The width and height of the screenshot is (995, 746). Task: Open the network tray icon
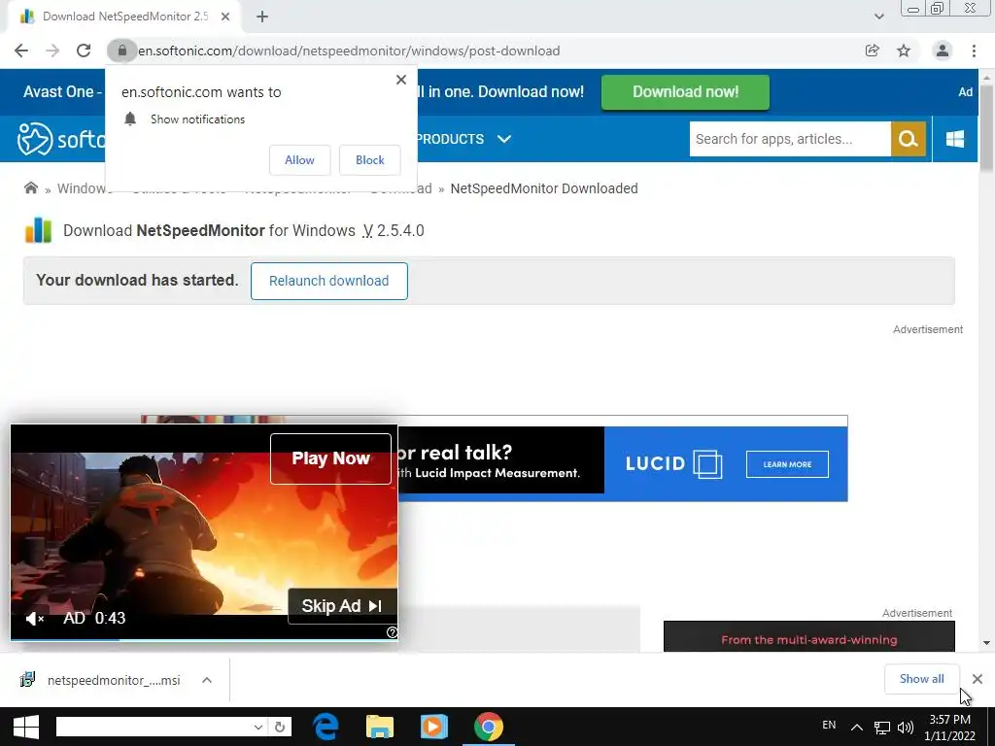point(882,728)
